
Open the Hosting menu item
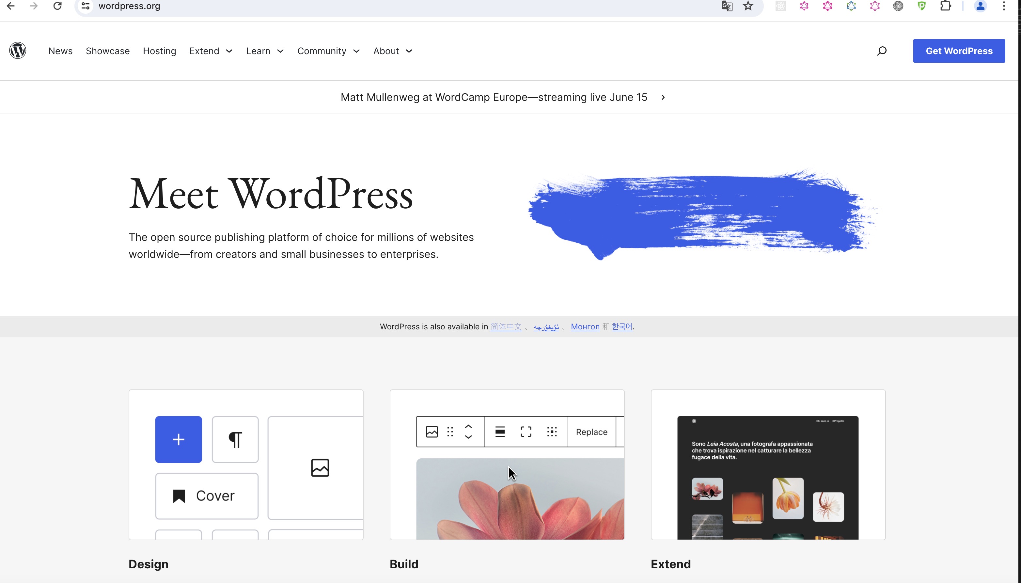tap(159, 51)
